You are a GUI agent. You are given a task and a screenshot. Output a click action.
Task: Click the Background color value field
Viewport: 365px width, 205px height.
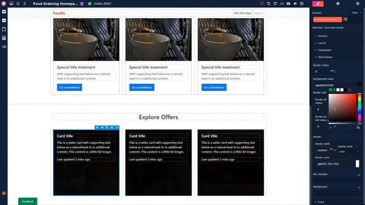[335, 85]
